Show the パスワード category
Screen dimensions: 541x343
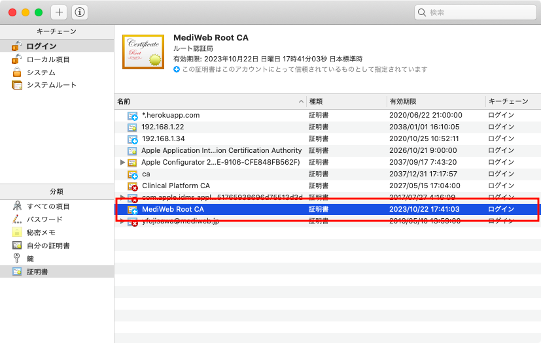[57, 220]
